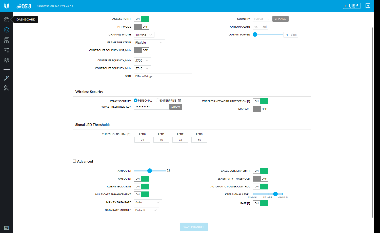380x233 pixels.
Task: Select the Enterprise WPA2 security option
Action: coord(158,101)
